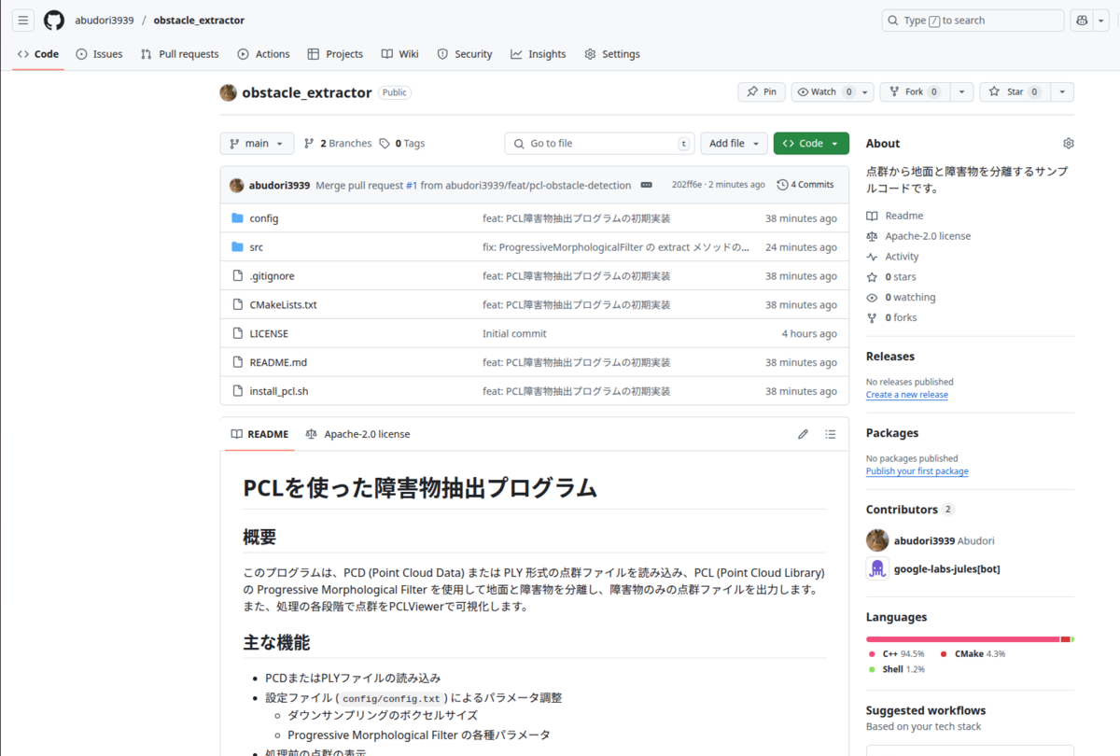Open the src folder
Viewport: 1120px width, 756px height.
tap(257, 247)
